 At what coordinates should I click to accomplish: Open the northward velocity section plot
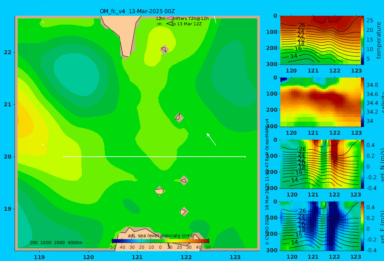320,164
